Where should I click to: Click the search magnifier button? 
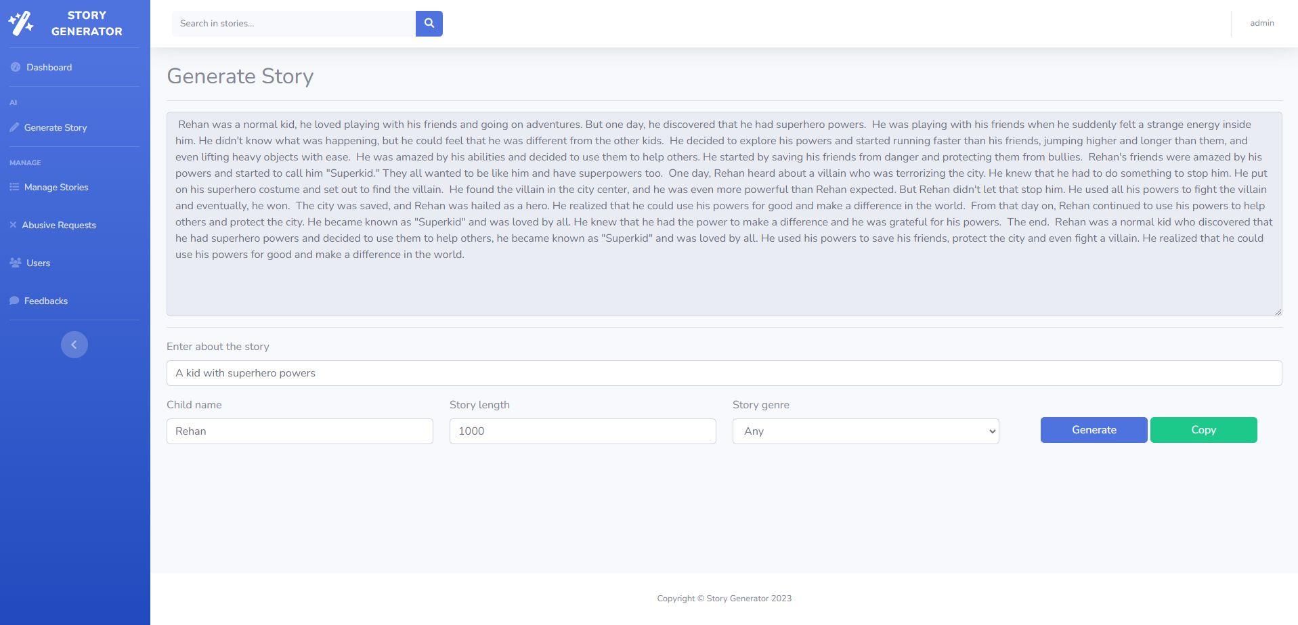click(x=429, y=24)
